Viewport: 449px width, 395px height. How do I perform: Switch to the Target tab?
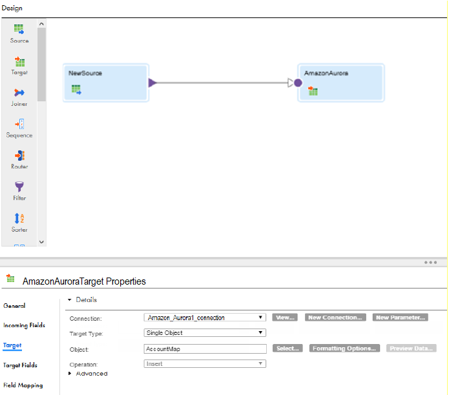click(12, 345)
